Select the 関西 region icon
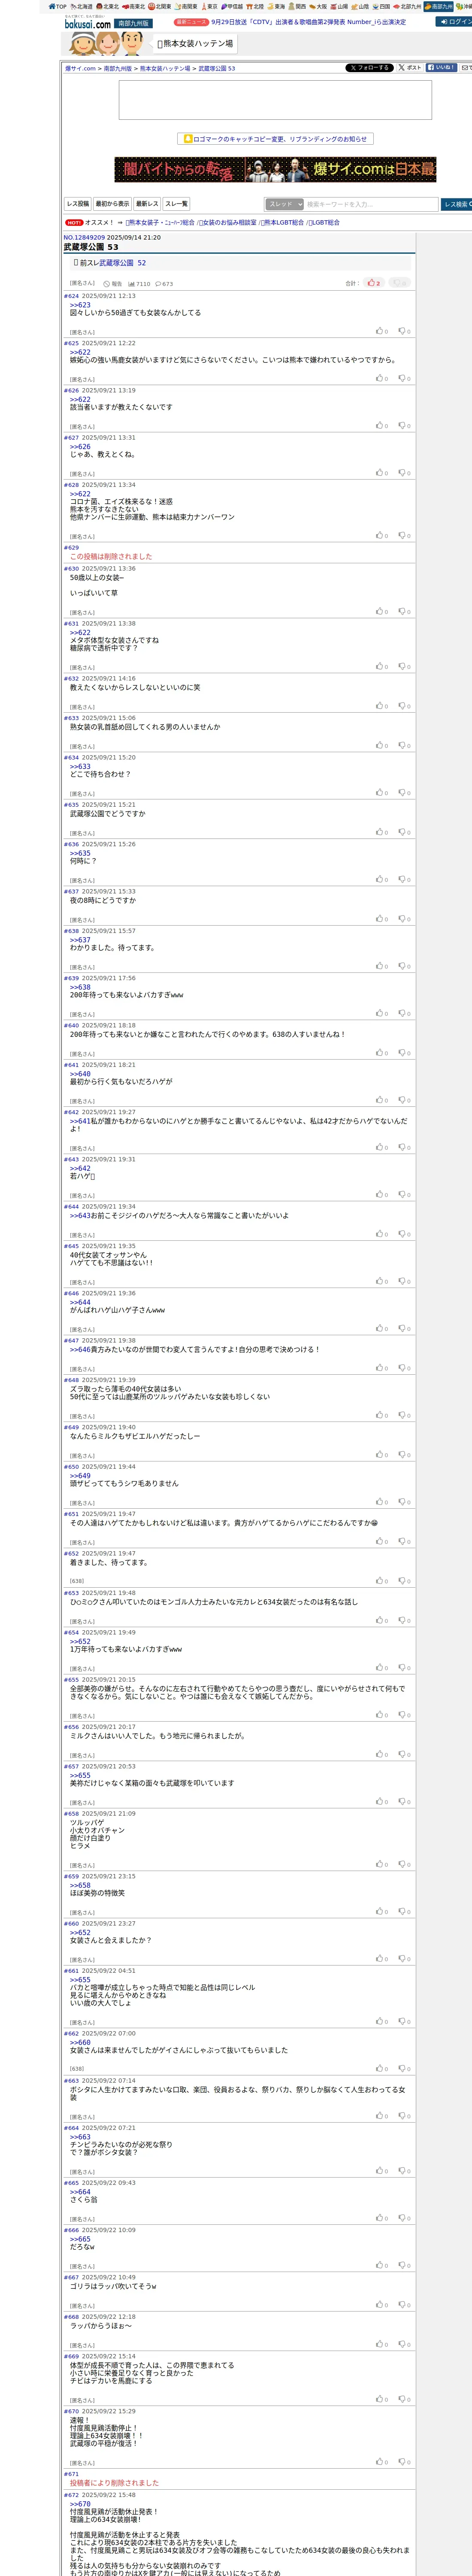This screenshot has width=472, height=2576. coord(297,6)
